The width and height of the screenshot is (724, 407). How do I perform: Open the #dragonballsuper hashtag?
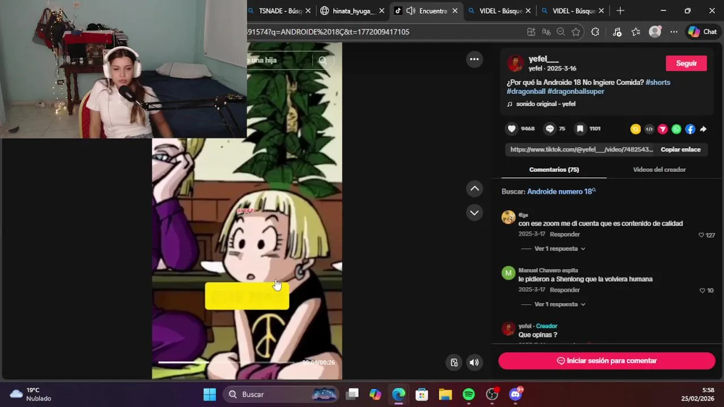point(576,92)
